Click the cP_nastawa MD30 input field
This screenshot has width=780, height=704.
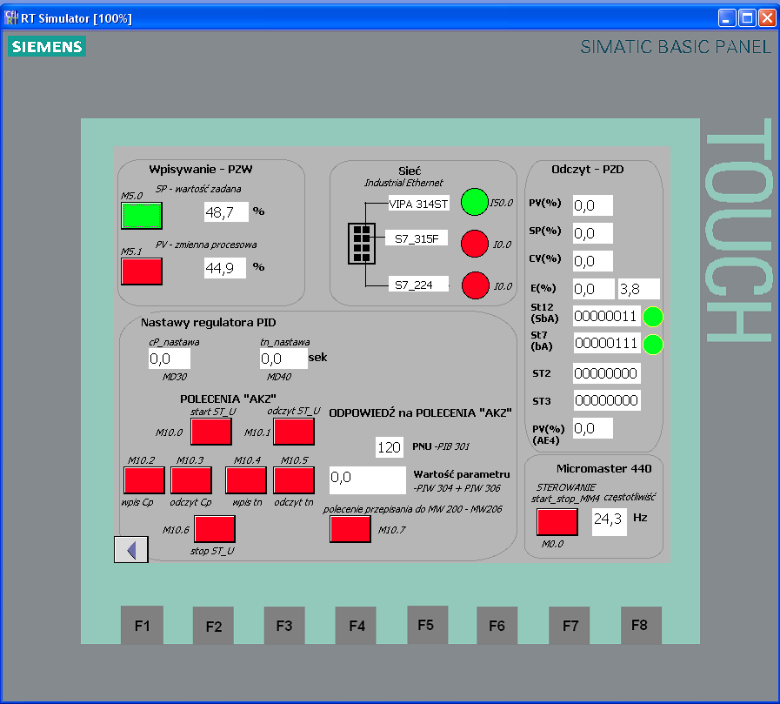[170, 359]
